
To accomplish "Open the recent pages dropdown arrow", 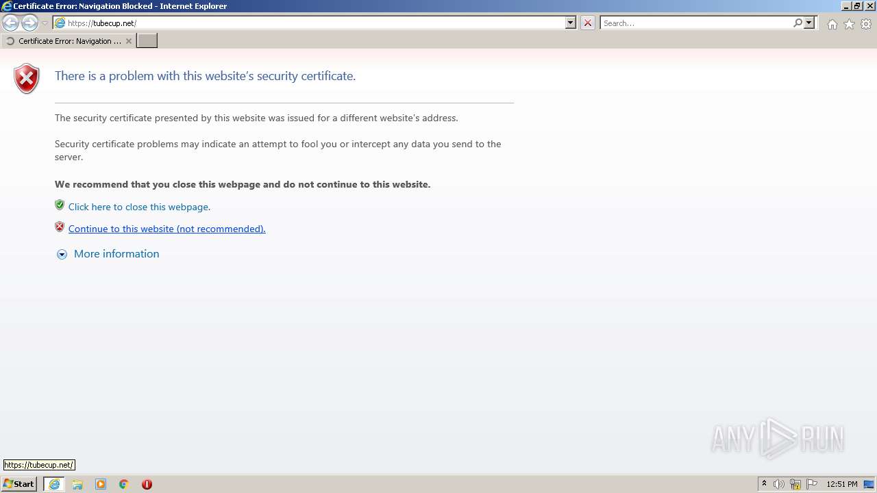I will tap(45, 23).
